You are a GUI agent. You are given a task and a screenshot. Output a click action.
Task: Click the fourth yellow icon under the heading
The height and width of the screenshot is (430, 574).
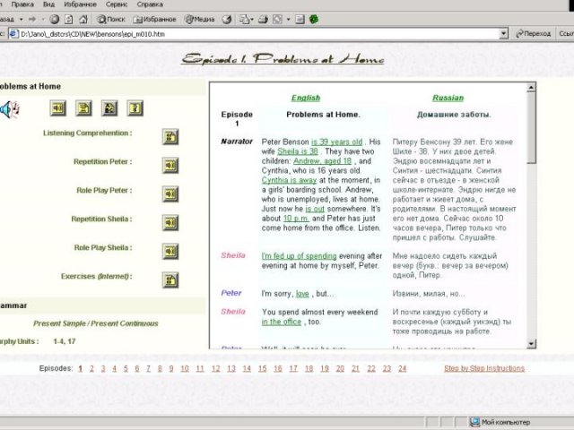tap(135, 108)
